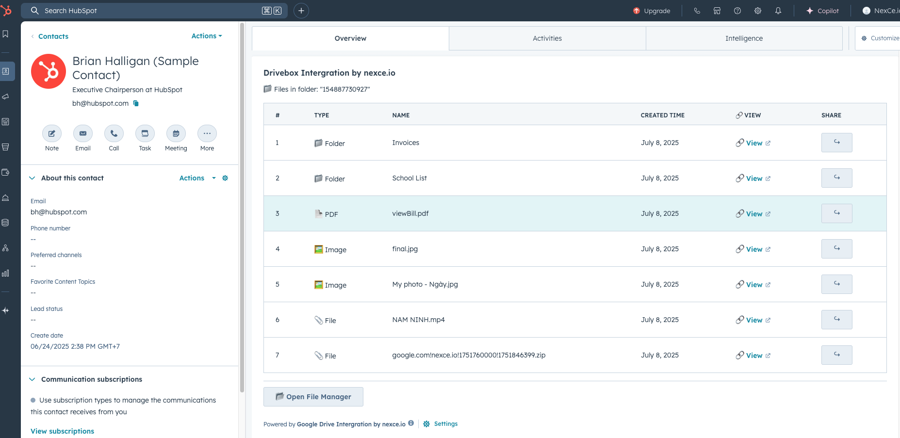Schedule a meeting using the Meeting icon
Image resolution: width=900 pixels, height=438 pixels.
pyautogui.click(x=176, y=133)
